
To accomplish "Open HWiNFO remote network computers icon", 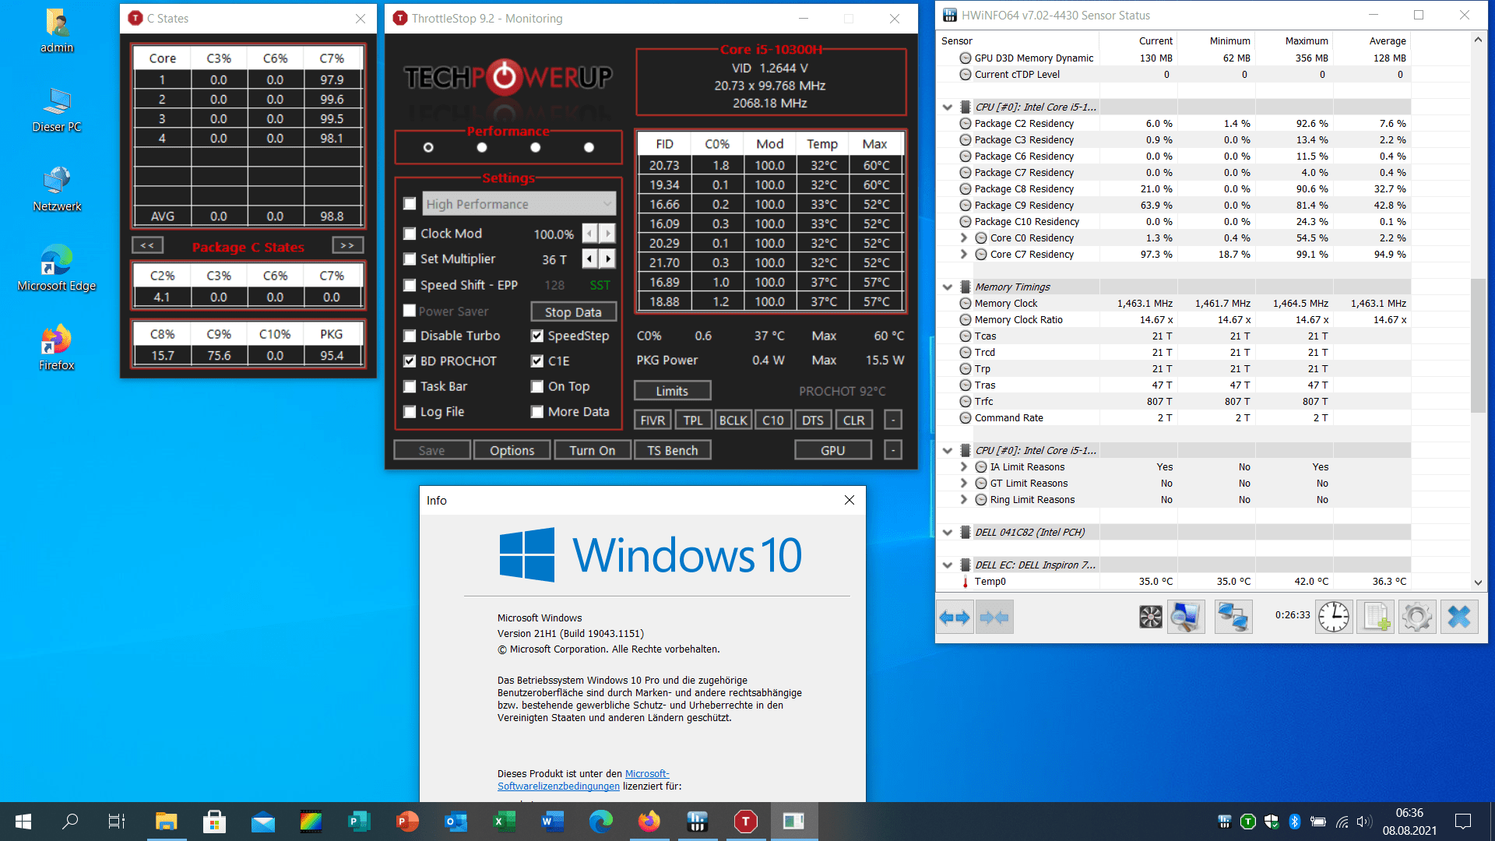I will (1233, 618).
